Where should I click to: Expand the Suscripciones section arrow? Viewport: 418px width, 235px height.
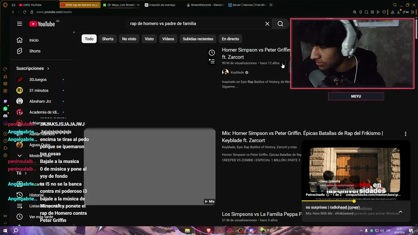tap(48, 69)
